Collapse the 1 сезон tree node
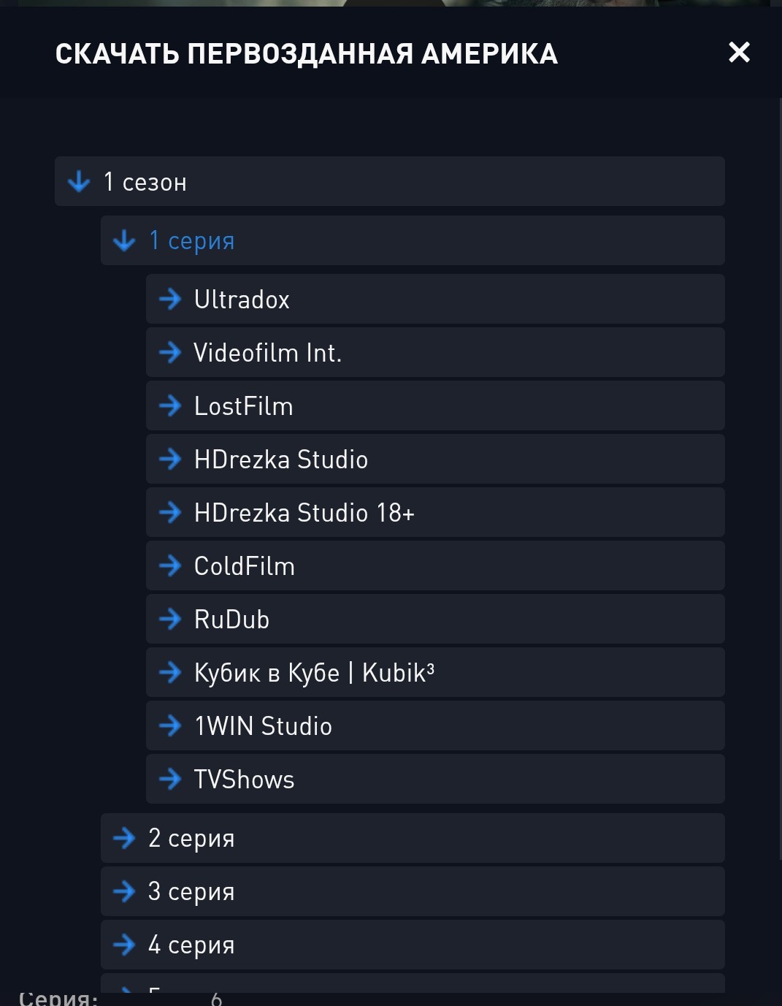Image resolution: width=782 pixels, height=1006 pixels. pyautogui.click(x=390, y=181)
